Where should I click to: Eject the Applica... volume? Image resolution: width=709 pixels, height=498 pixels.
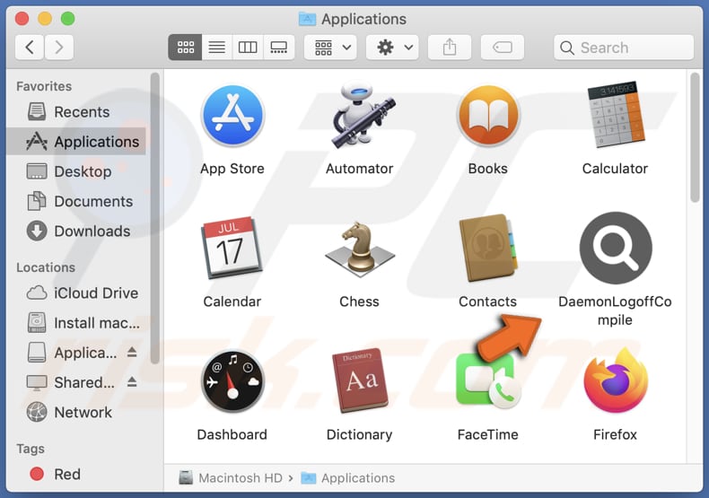coord(132,352)
